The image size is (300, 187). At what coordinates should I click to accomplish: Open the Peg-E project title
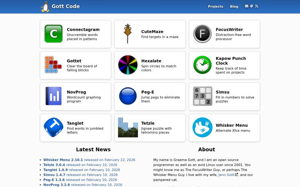point(147,92)
